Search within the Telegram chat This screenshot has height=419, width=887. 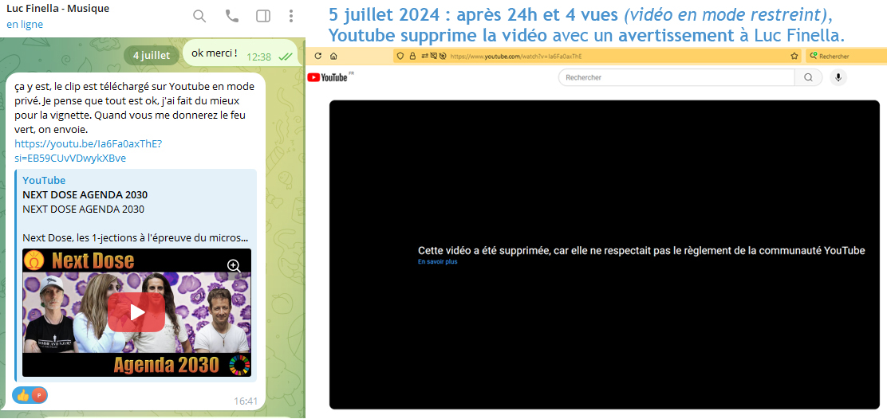coord(199,16)
